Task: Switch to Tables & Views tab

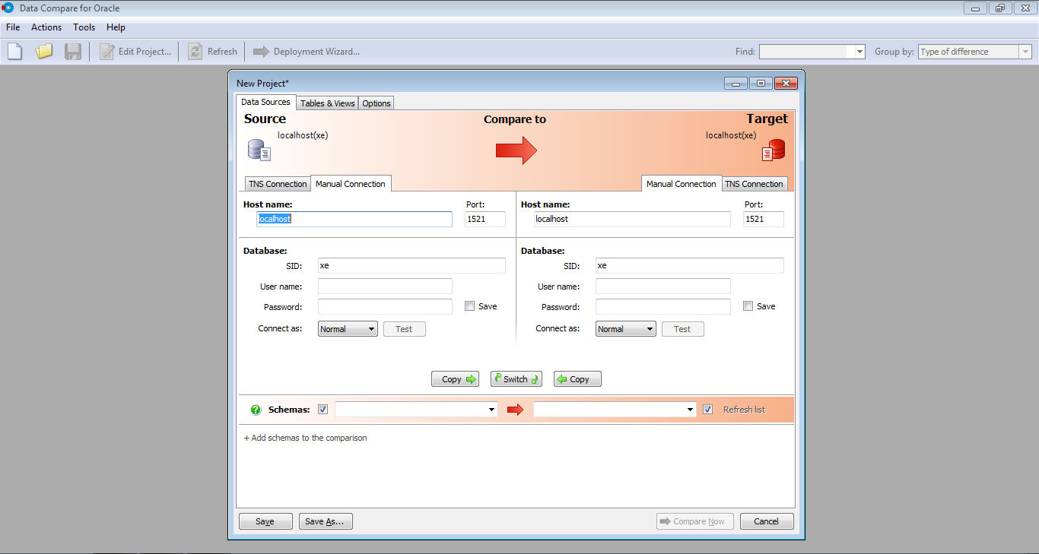Action: (x=327, y=103)
